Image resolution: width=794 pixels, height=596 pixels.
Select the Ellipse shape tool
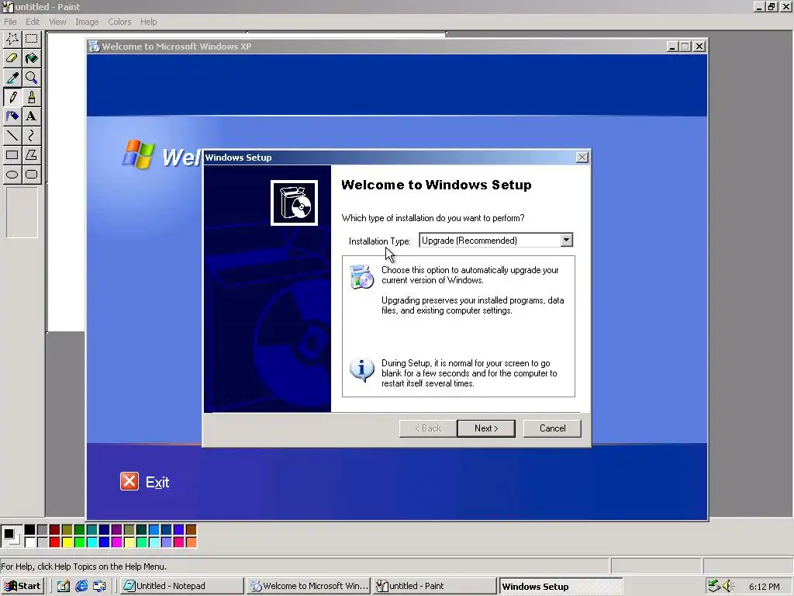[x=12, y=175]
